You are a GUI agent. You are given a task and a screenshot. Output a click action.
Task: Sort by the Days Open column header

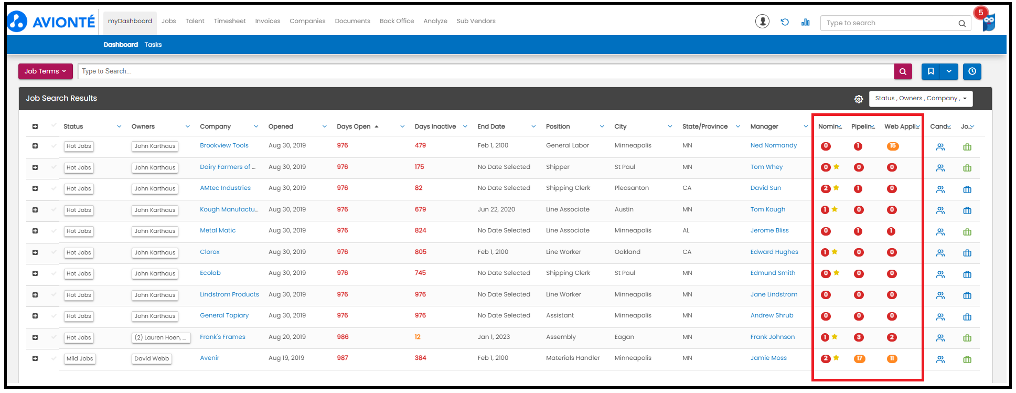coord(354,126)
